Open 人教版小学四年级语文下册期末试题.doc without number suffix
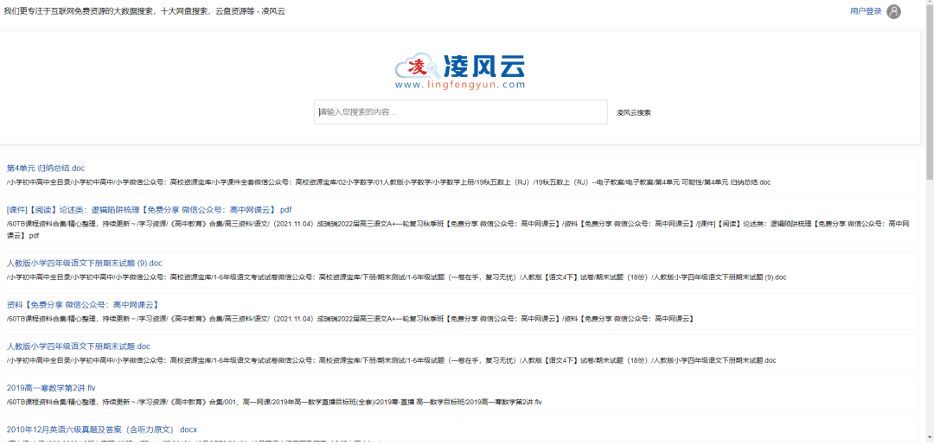This screenshot has height=445, width=934. (78, 346)
